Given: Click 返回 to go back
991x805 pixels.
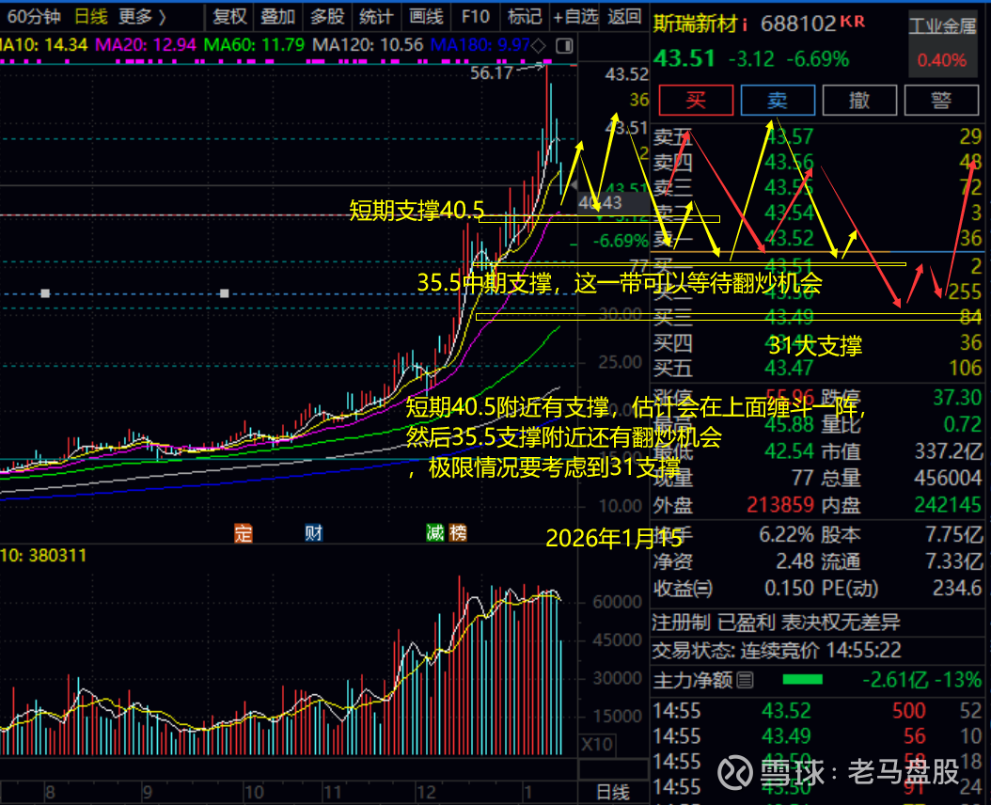Looking at the screenshot, I should pyautogui.click(x=624, y=16).
